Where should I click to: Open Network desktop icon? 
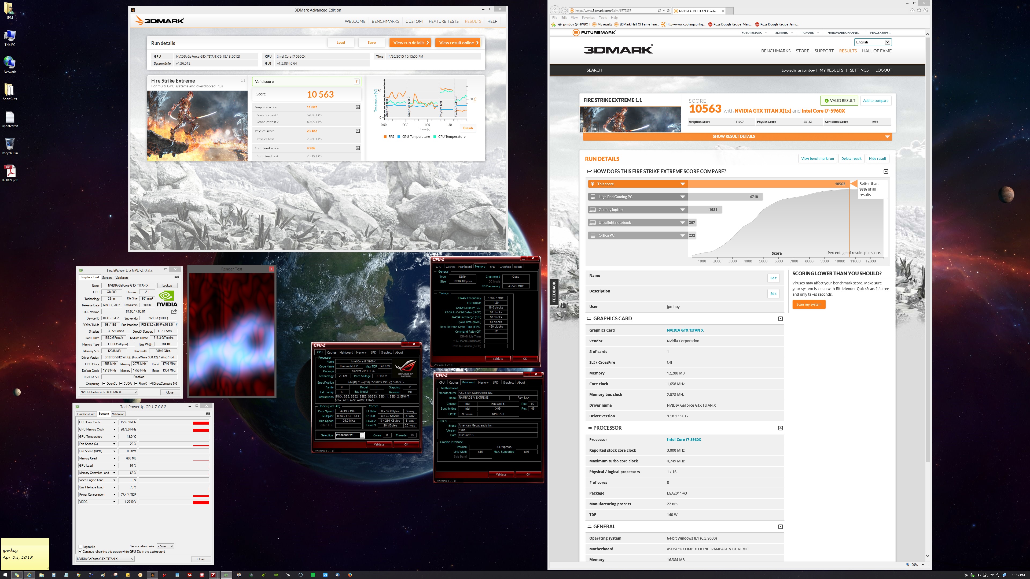[x=10, y=64]
